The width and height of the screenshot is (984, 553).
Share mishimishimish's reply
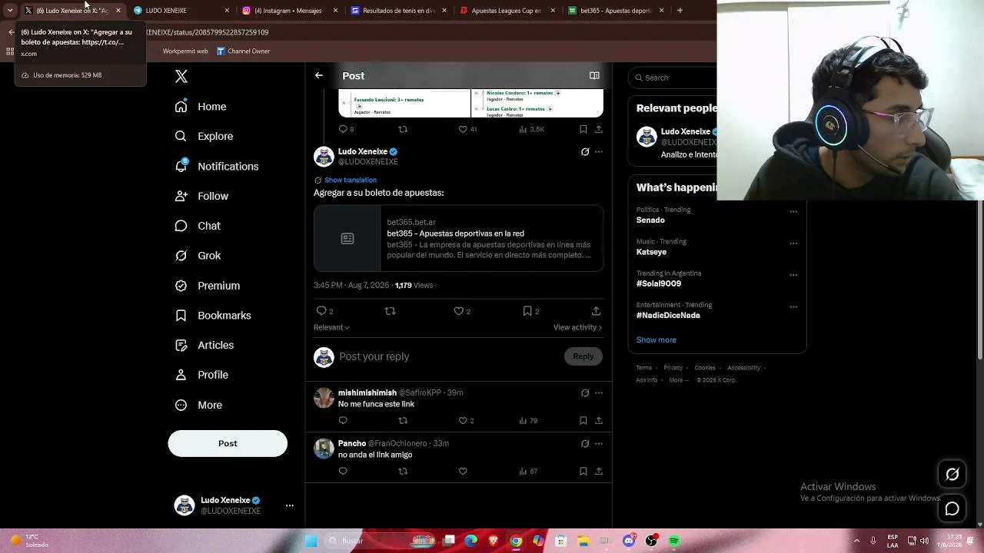pos(599,420)
